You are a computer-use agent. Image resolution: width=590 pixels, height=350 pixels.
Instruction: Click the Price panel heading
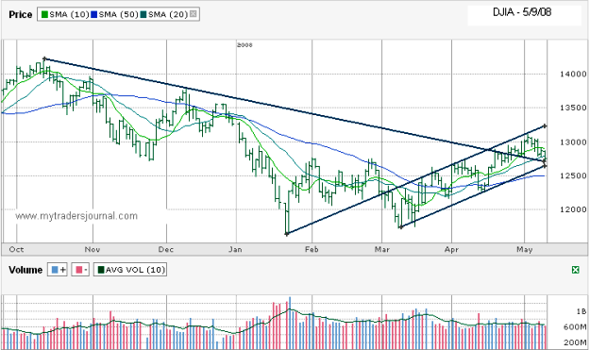(21, 15)
